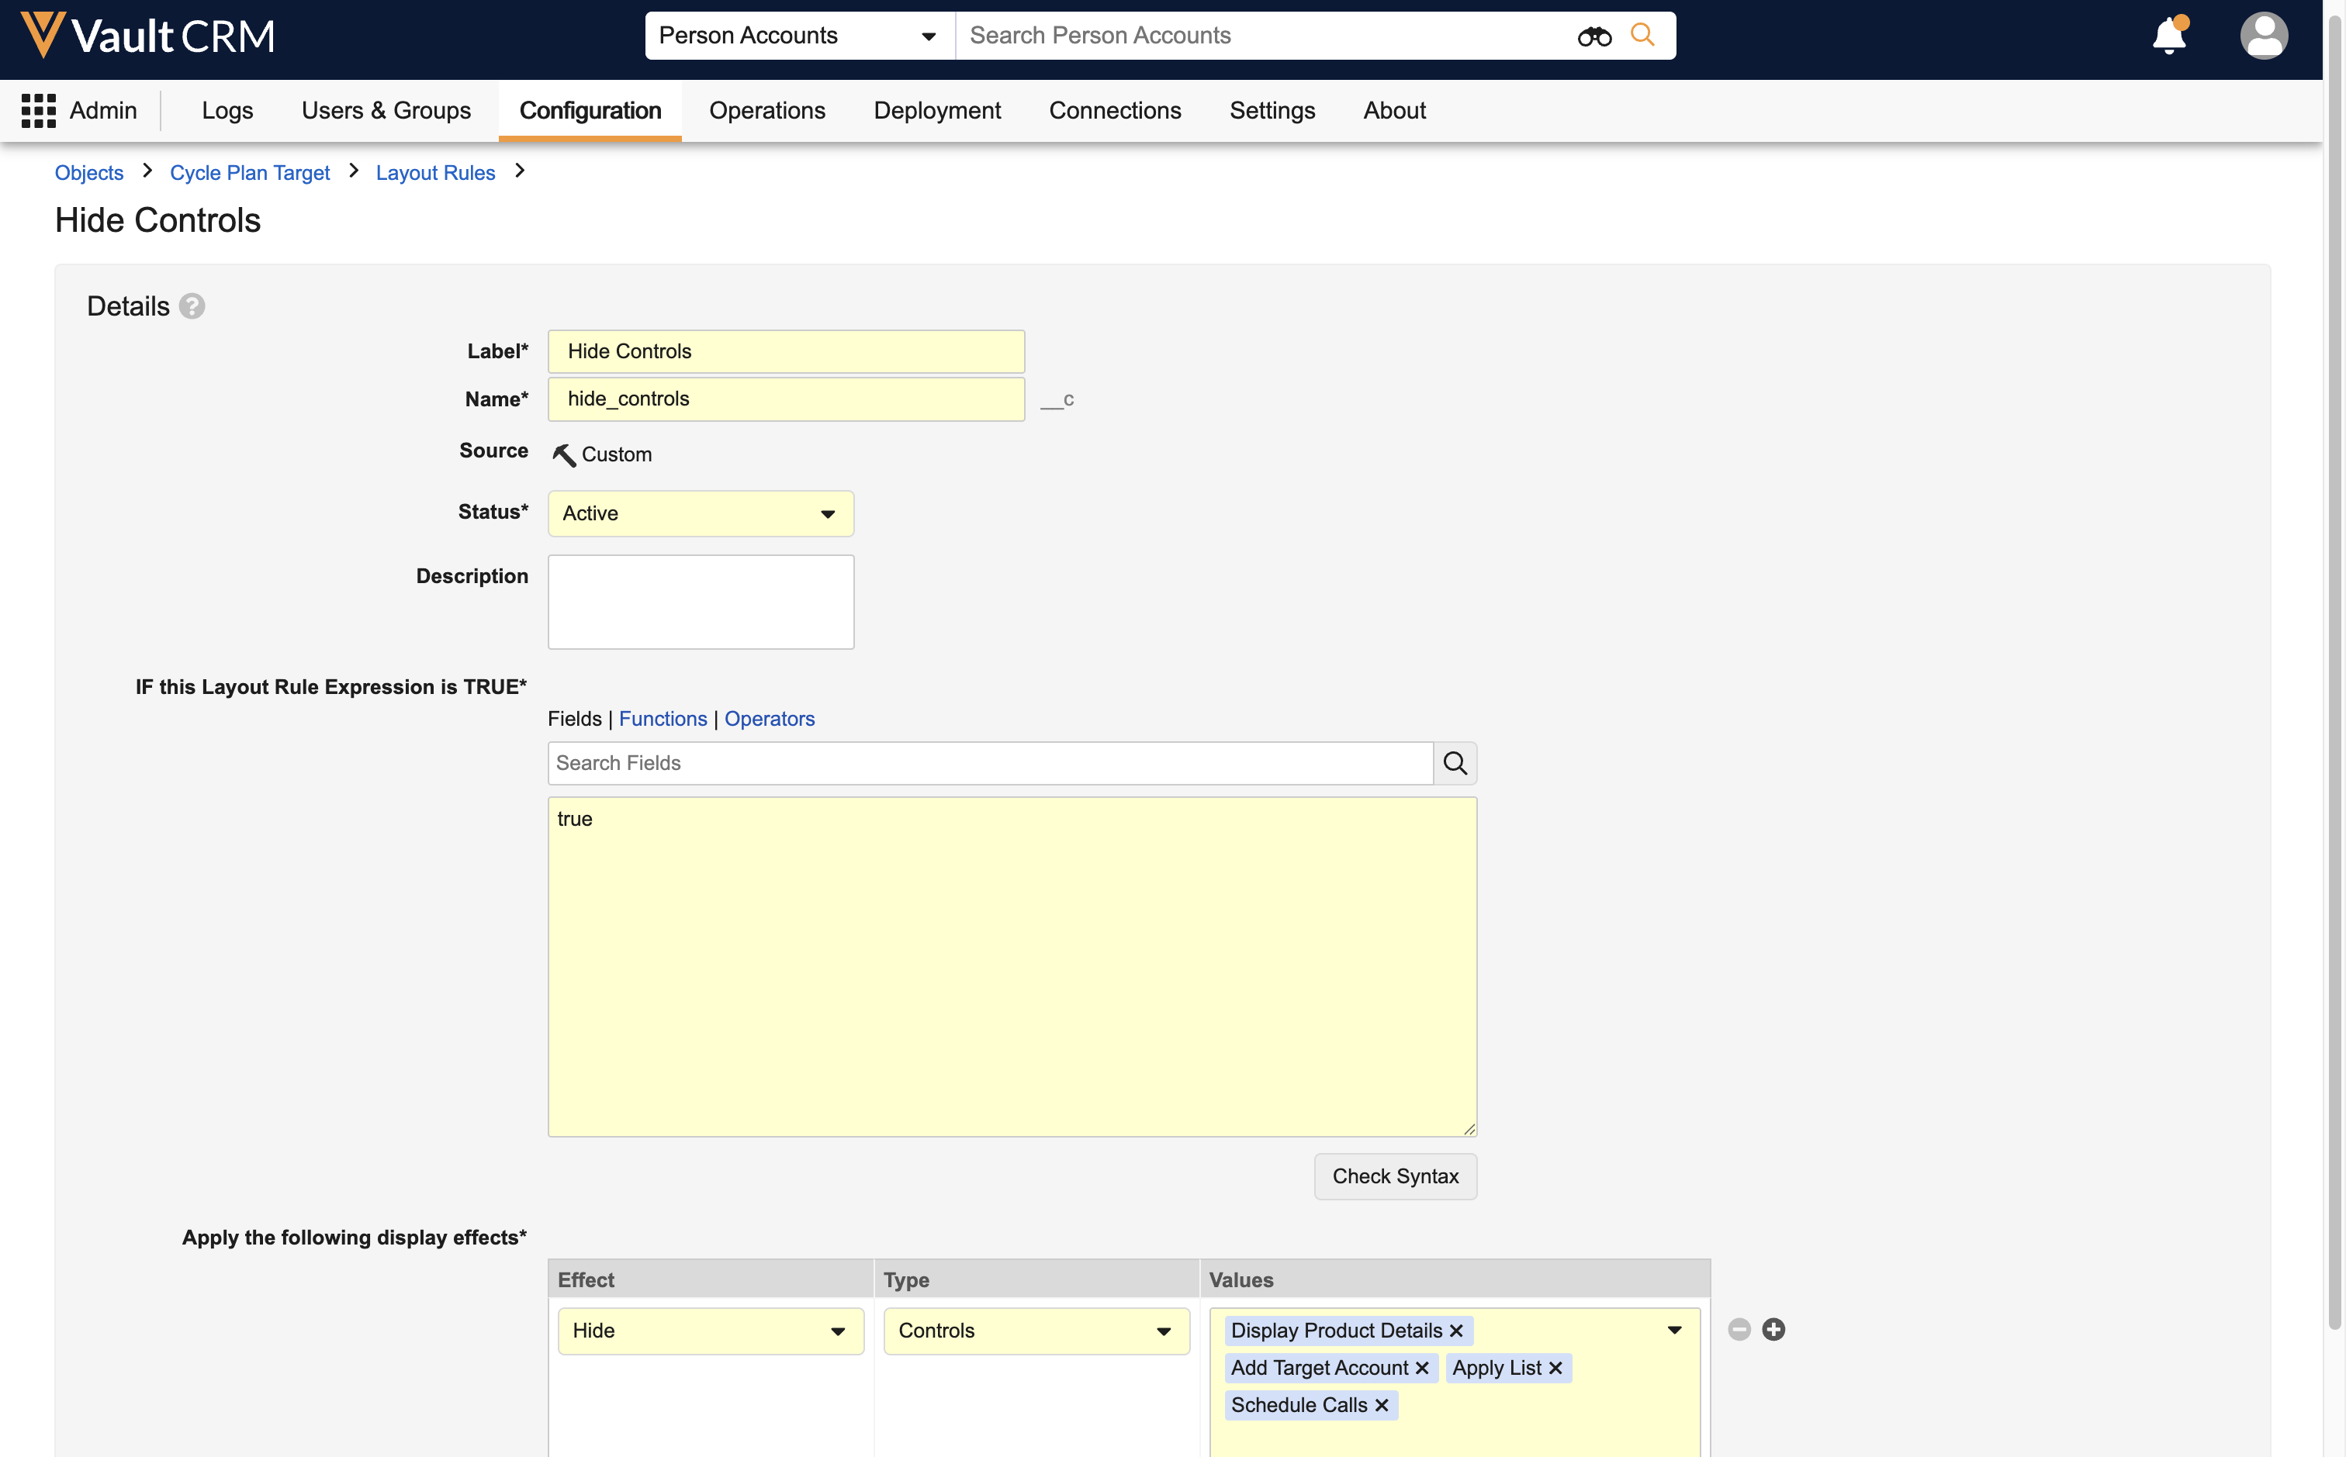This screenshot has height=1457, width=2346.
Task: Open the Admin app grid icon
Action: point(39,111)
